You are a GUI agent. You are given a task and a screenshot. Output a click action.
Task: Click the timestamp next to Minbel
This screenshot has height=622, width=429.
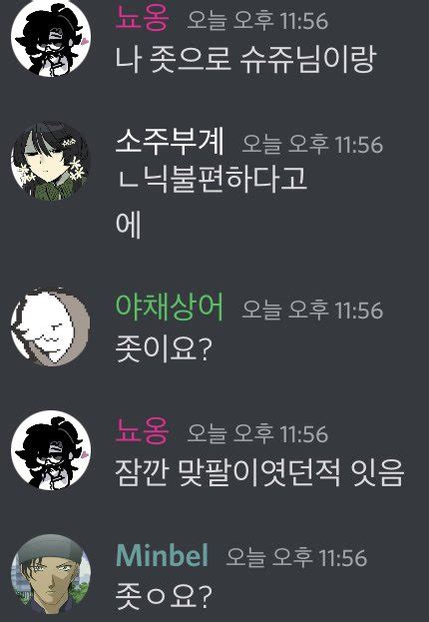[296, 557]
